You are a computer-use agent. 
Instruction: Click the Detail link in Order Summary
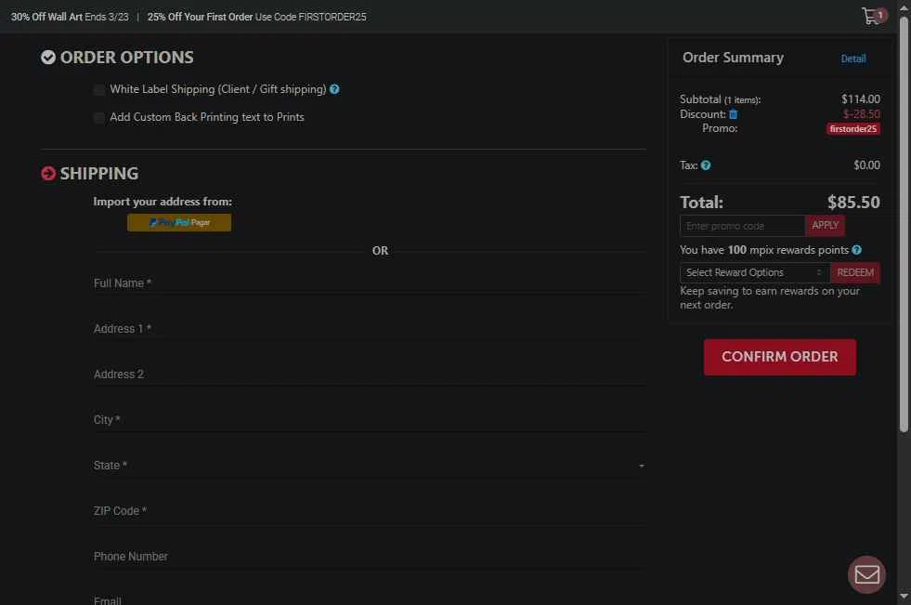point(852,59)
